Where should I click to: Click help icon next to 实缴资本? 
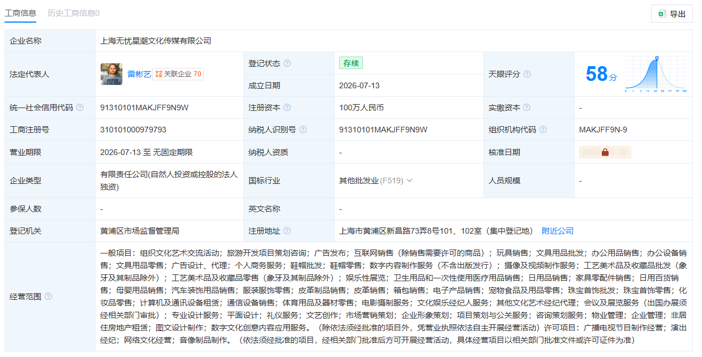point(527,107)
